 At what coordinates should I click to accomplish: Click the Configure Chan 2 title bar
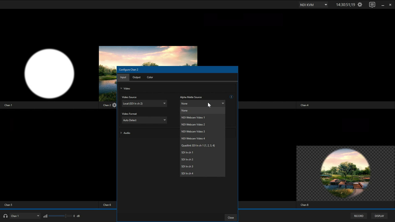pyautogui.click(x=177, y=70)
